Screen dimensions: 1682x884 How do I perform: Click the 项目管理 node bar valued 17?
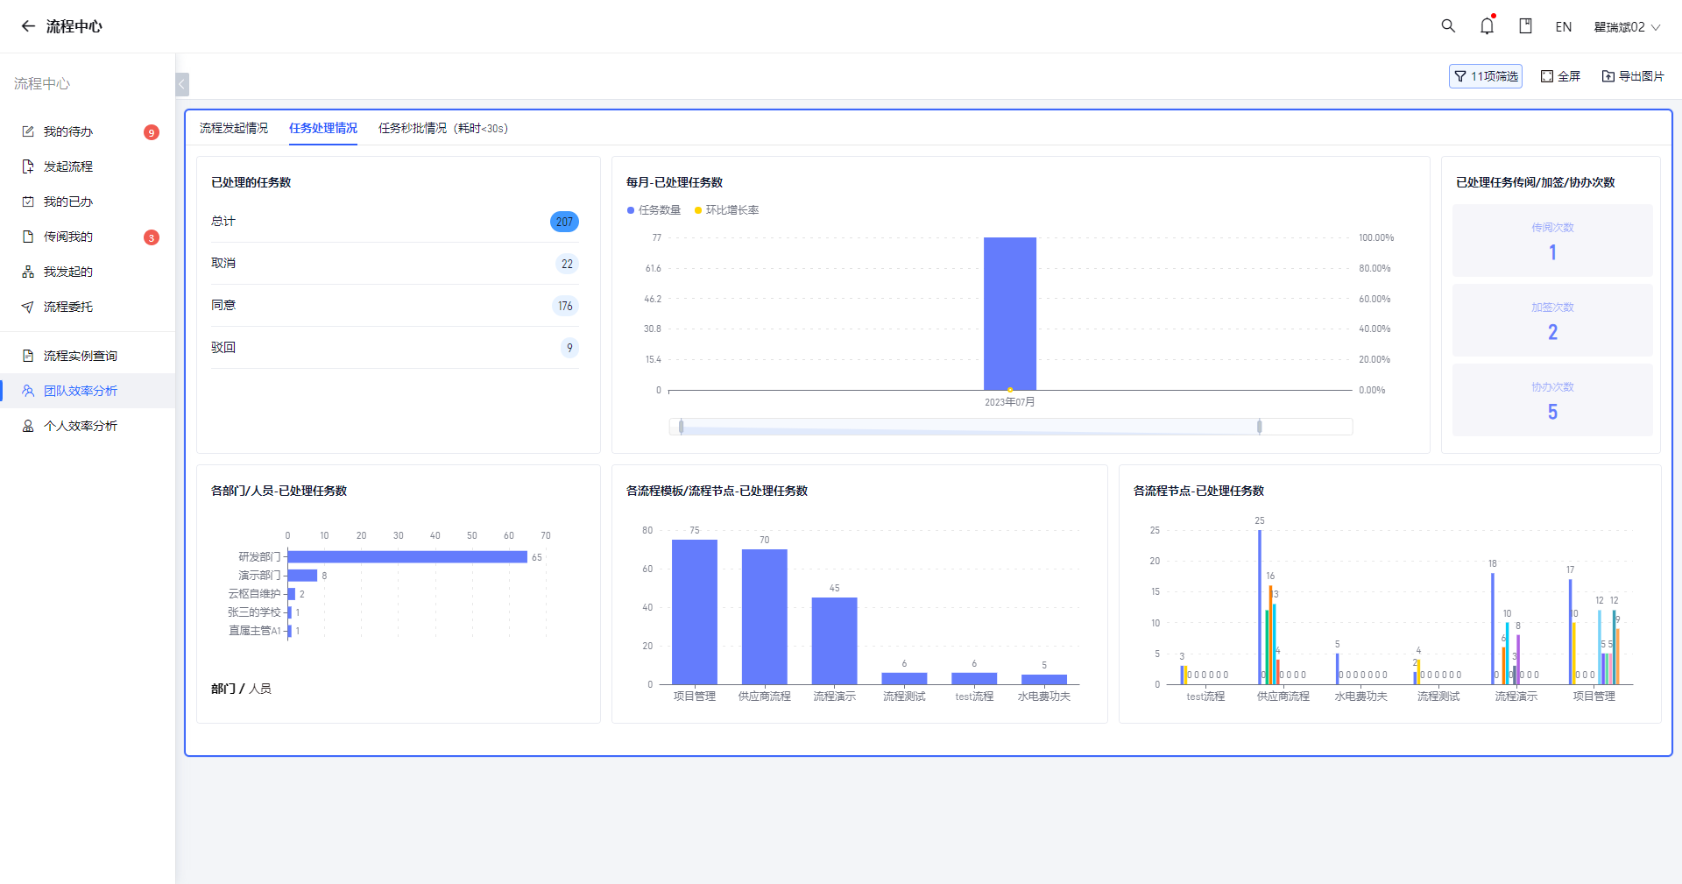click(x=1570, y=632)
